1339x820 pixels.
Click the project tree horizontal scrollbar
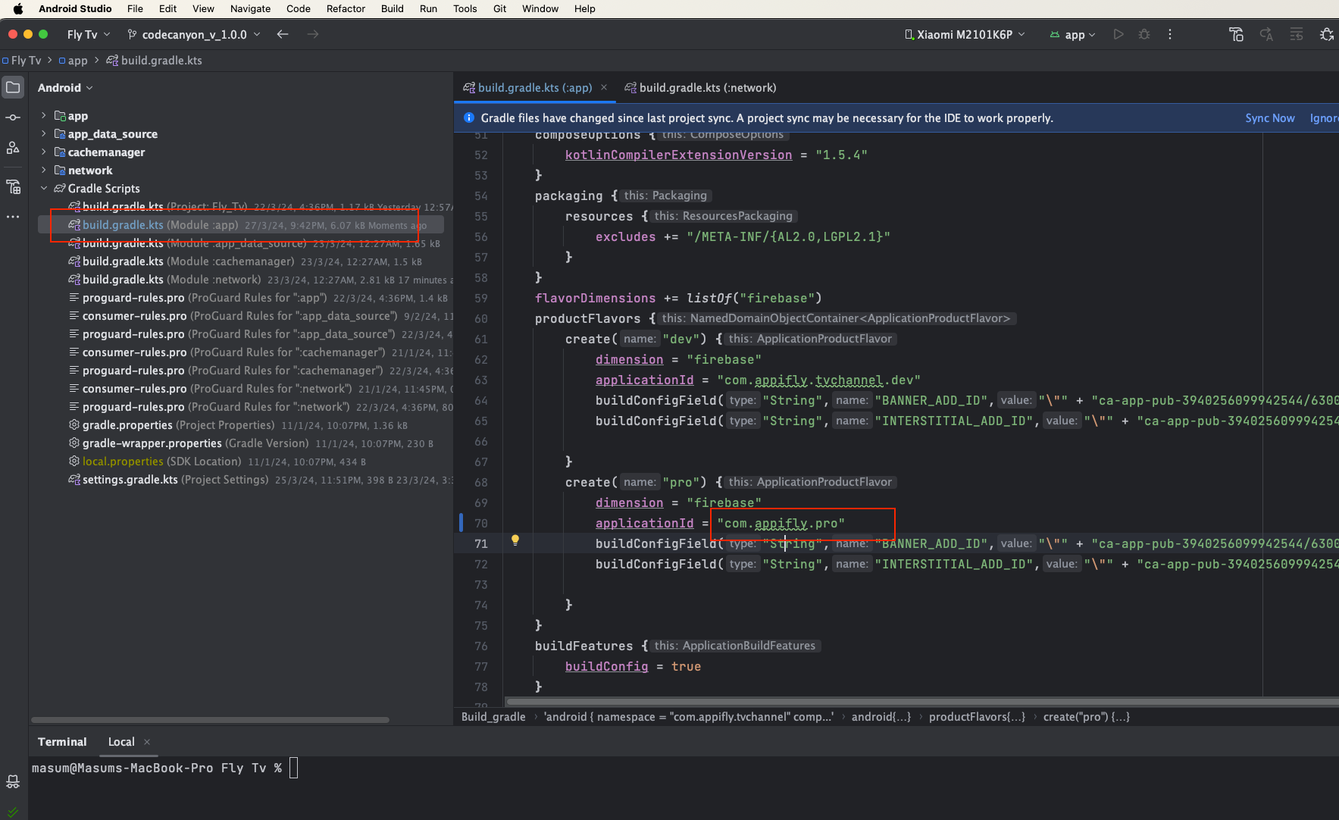210,720
